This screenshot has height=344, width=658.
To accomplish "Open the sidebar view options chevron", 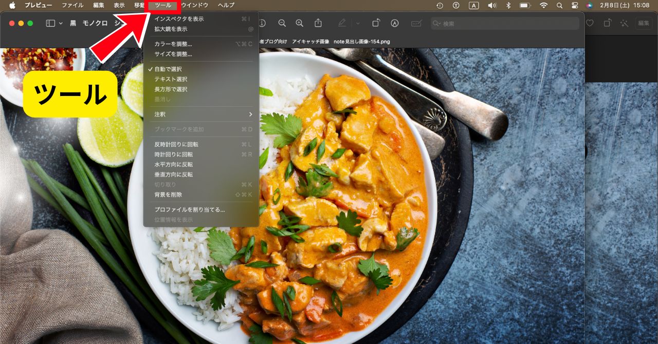I will click(61, 23).
